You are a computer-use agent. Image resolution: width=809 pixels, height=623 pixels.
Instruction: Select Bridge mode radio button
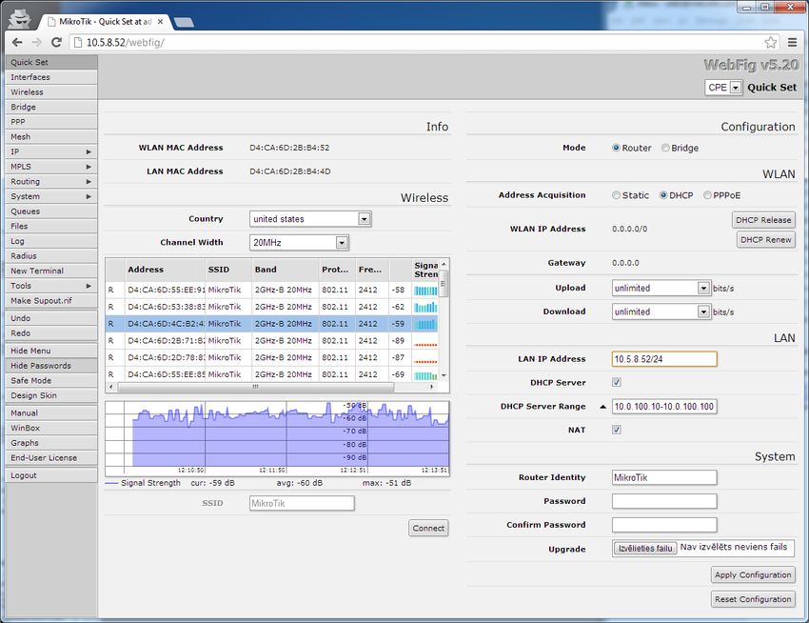[665, 148]
